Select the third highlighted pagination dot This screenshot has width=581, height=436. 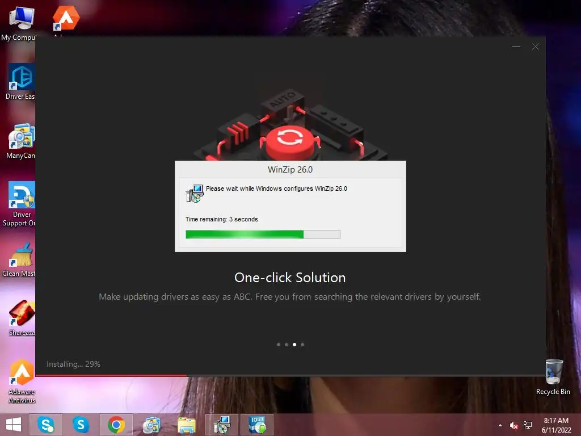coord(294,345)
